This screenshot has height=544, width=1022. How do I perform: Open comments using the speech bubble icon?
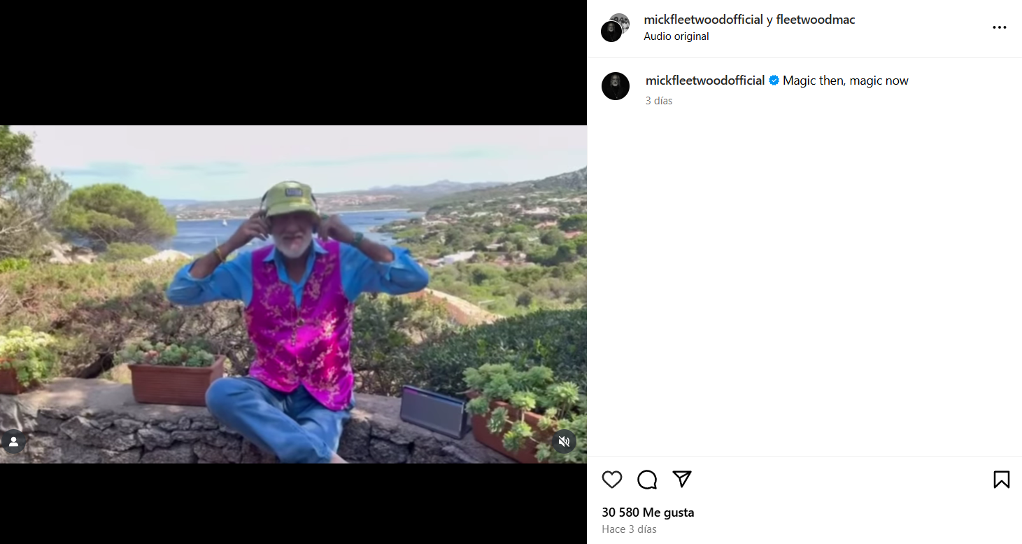click(x=647, y=480)
